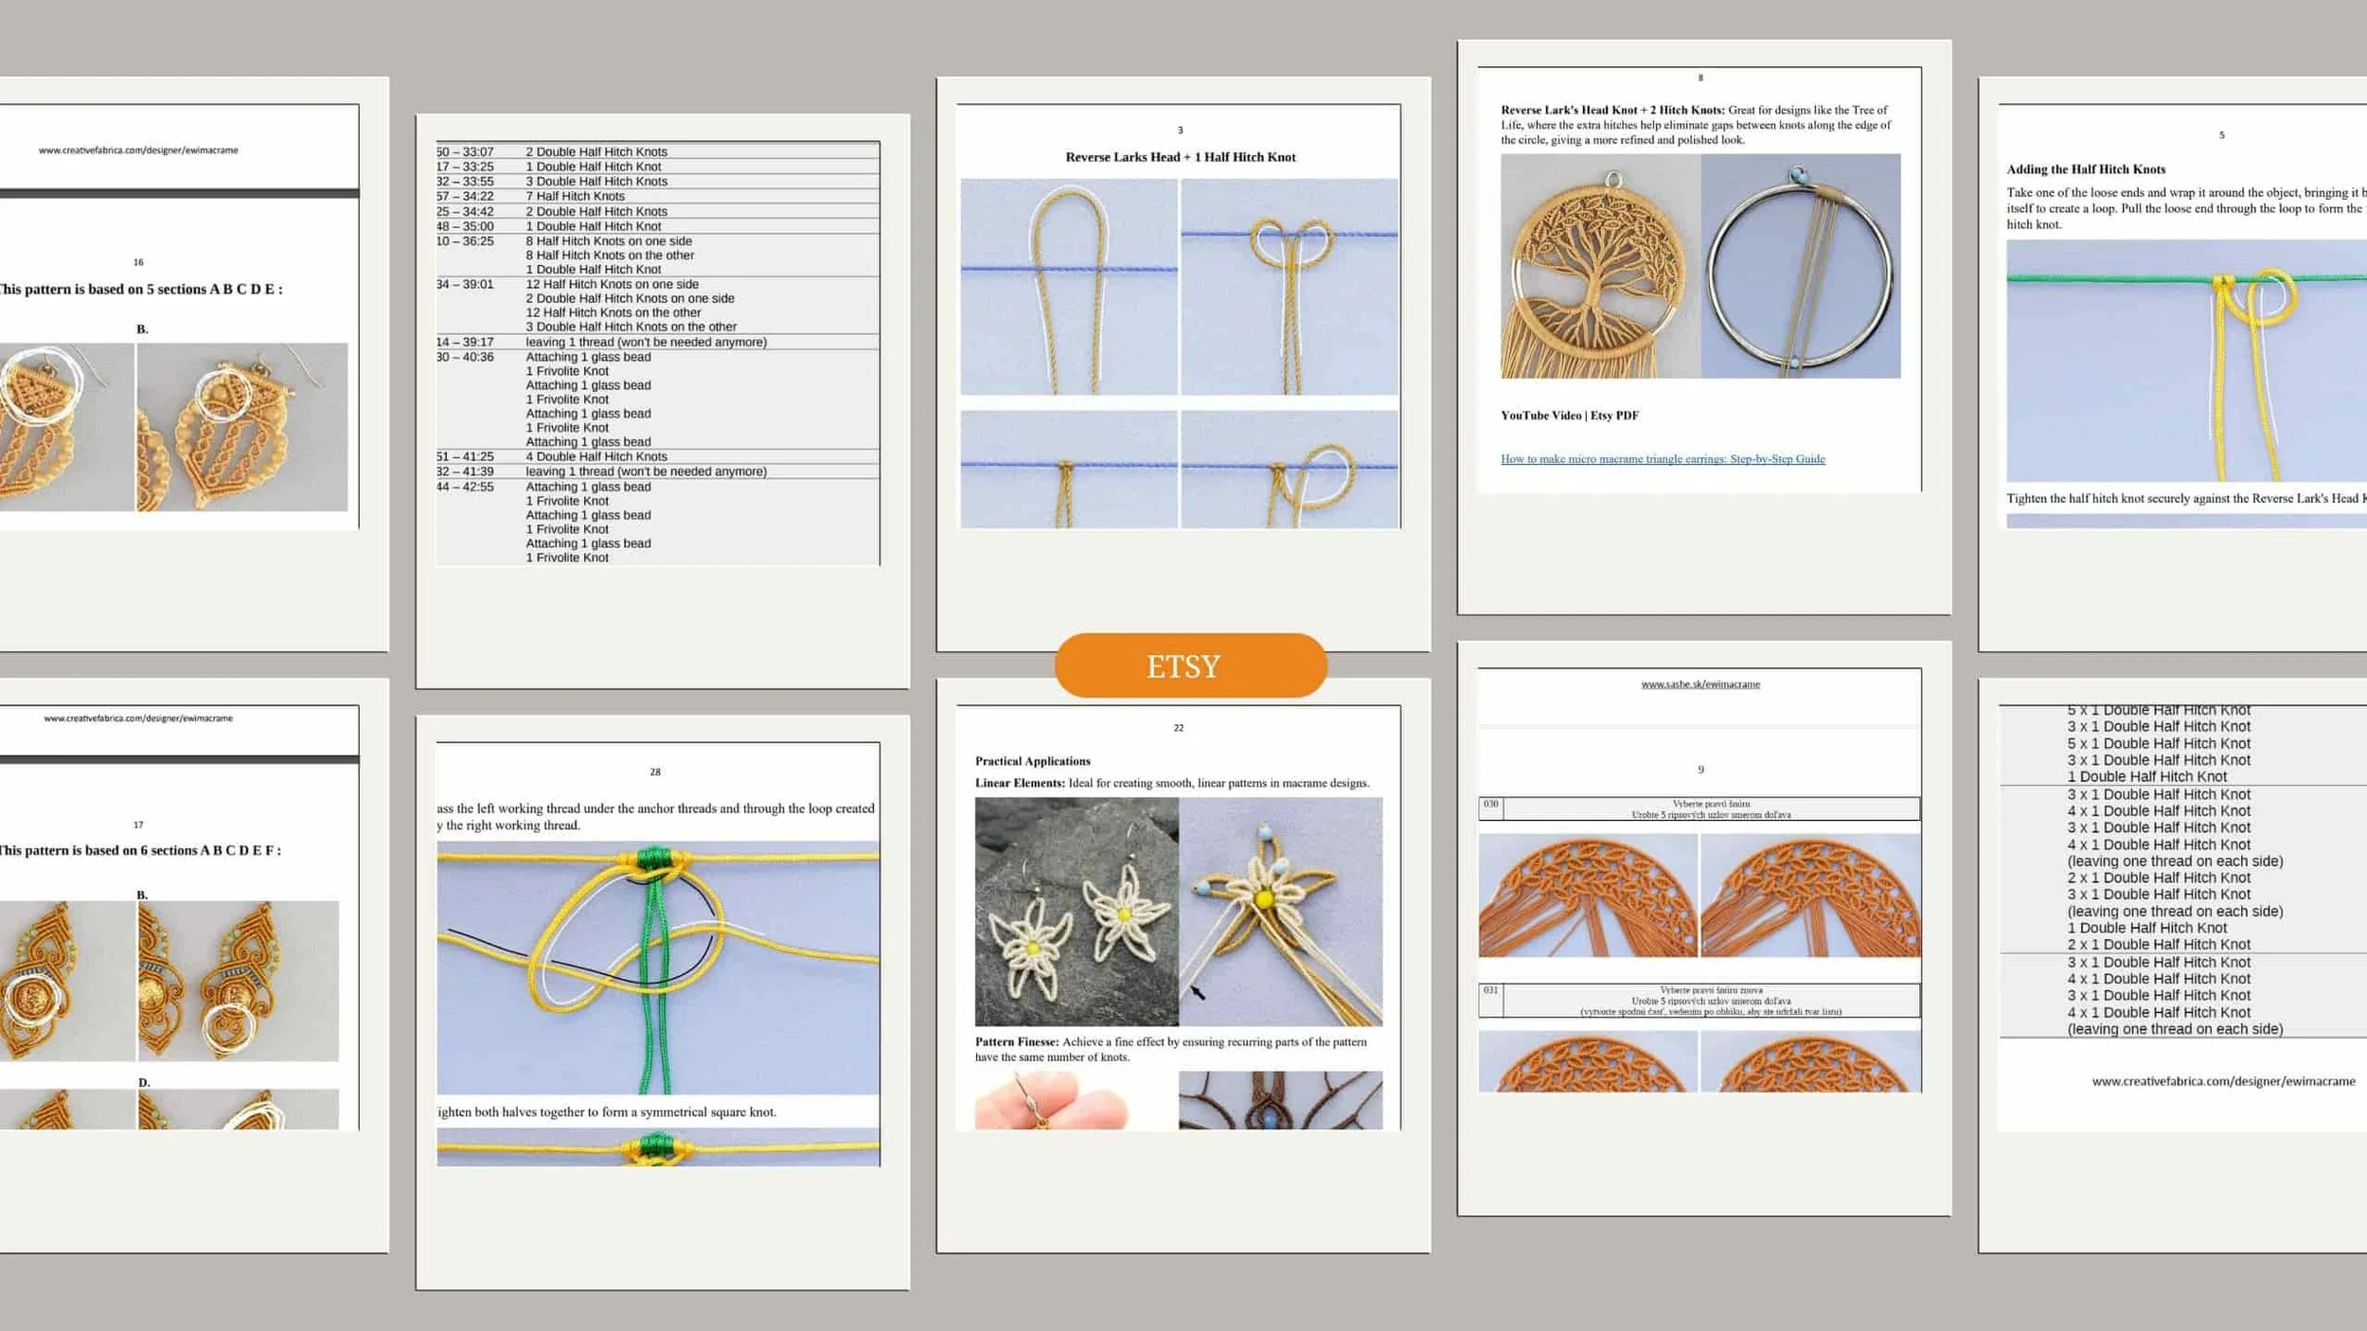Click the white daisy earrings on rock photo
2367x1331 pixels.
(1076, 911)
